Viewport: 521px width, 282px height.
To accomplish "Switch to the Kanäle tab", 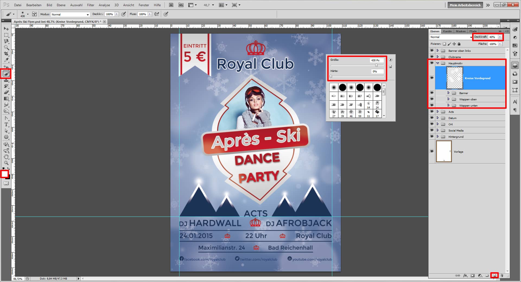I will click(x=447, y=31).
